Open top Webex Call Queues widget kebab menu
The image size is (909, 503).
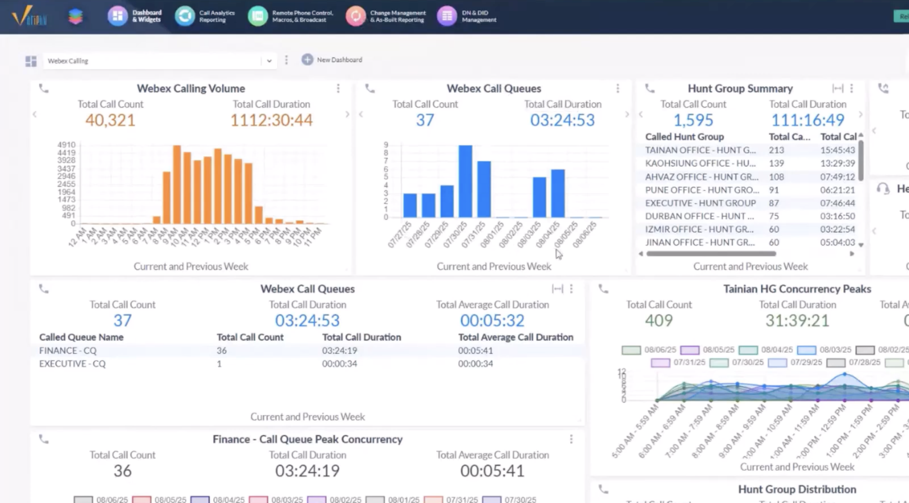pyautogui.click(x=618, y=89)
